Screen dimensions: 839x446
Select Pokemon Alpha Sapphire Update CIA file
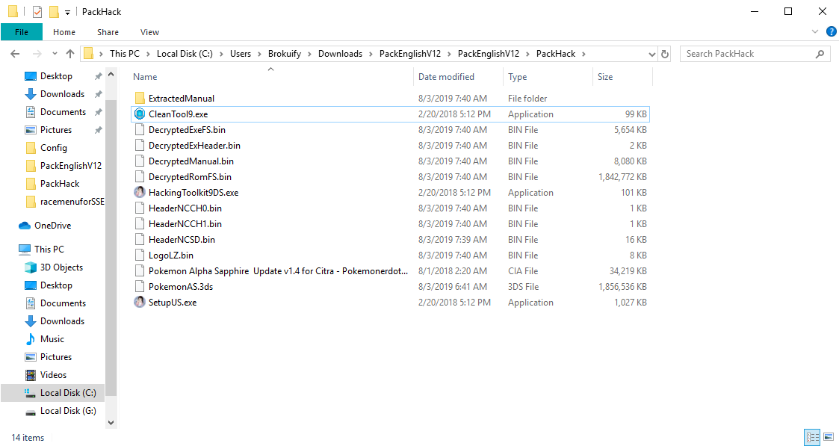tap(278, 271)
